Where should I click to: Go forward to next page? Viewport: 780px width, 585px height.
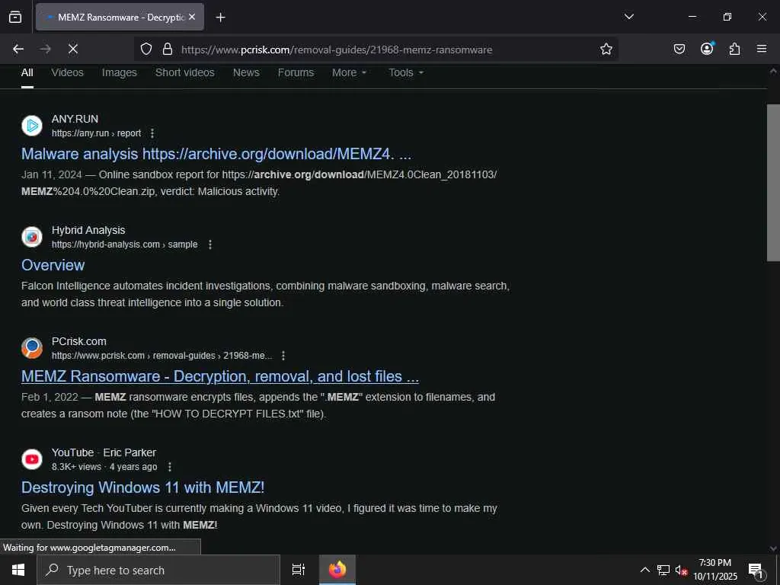(45, 49)
